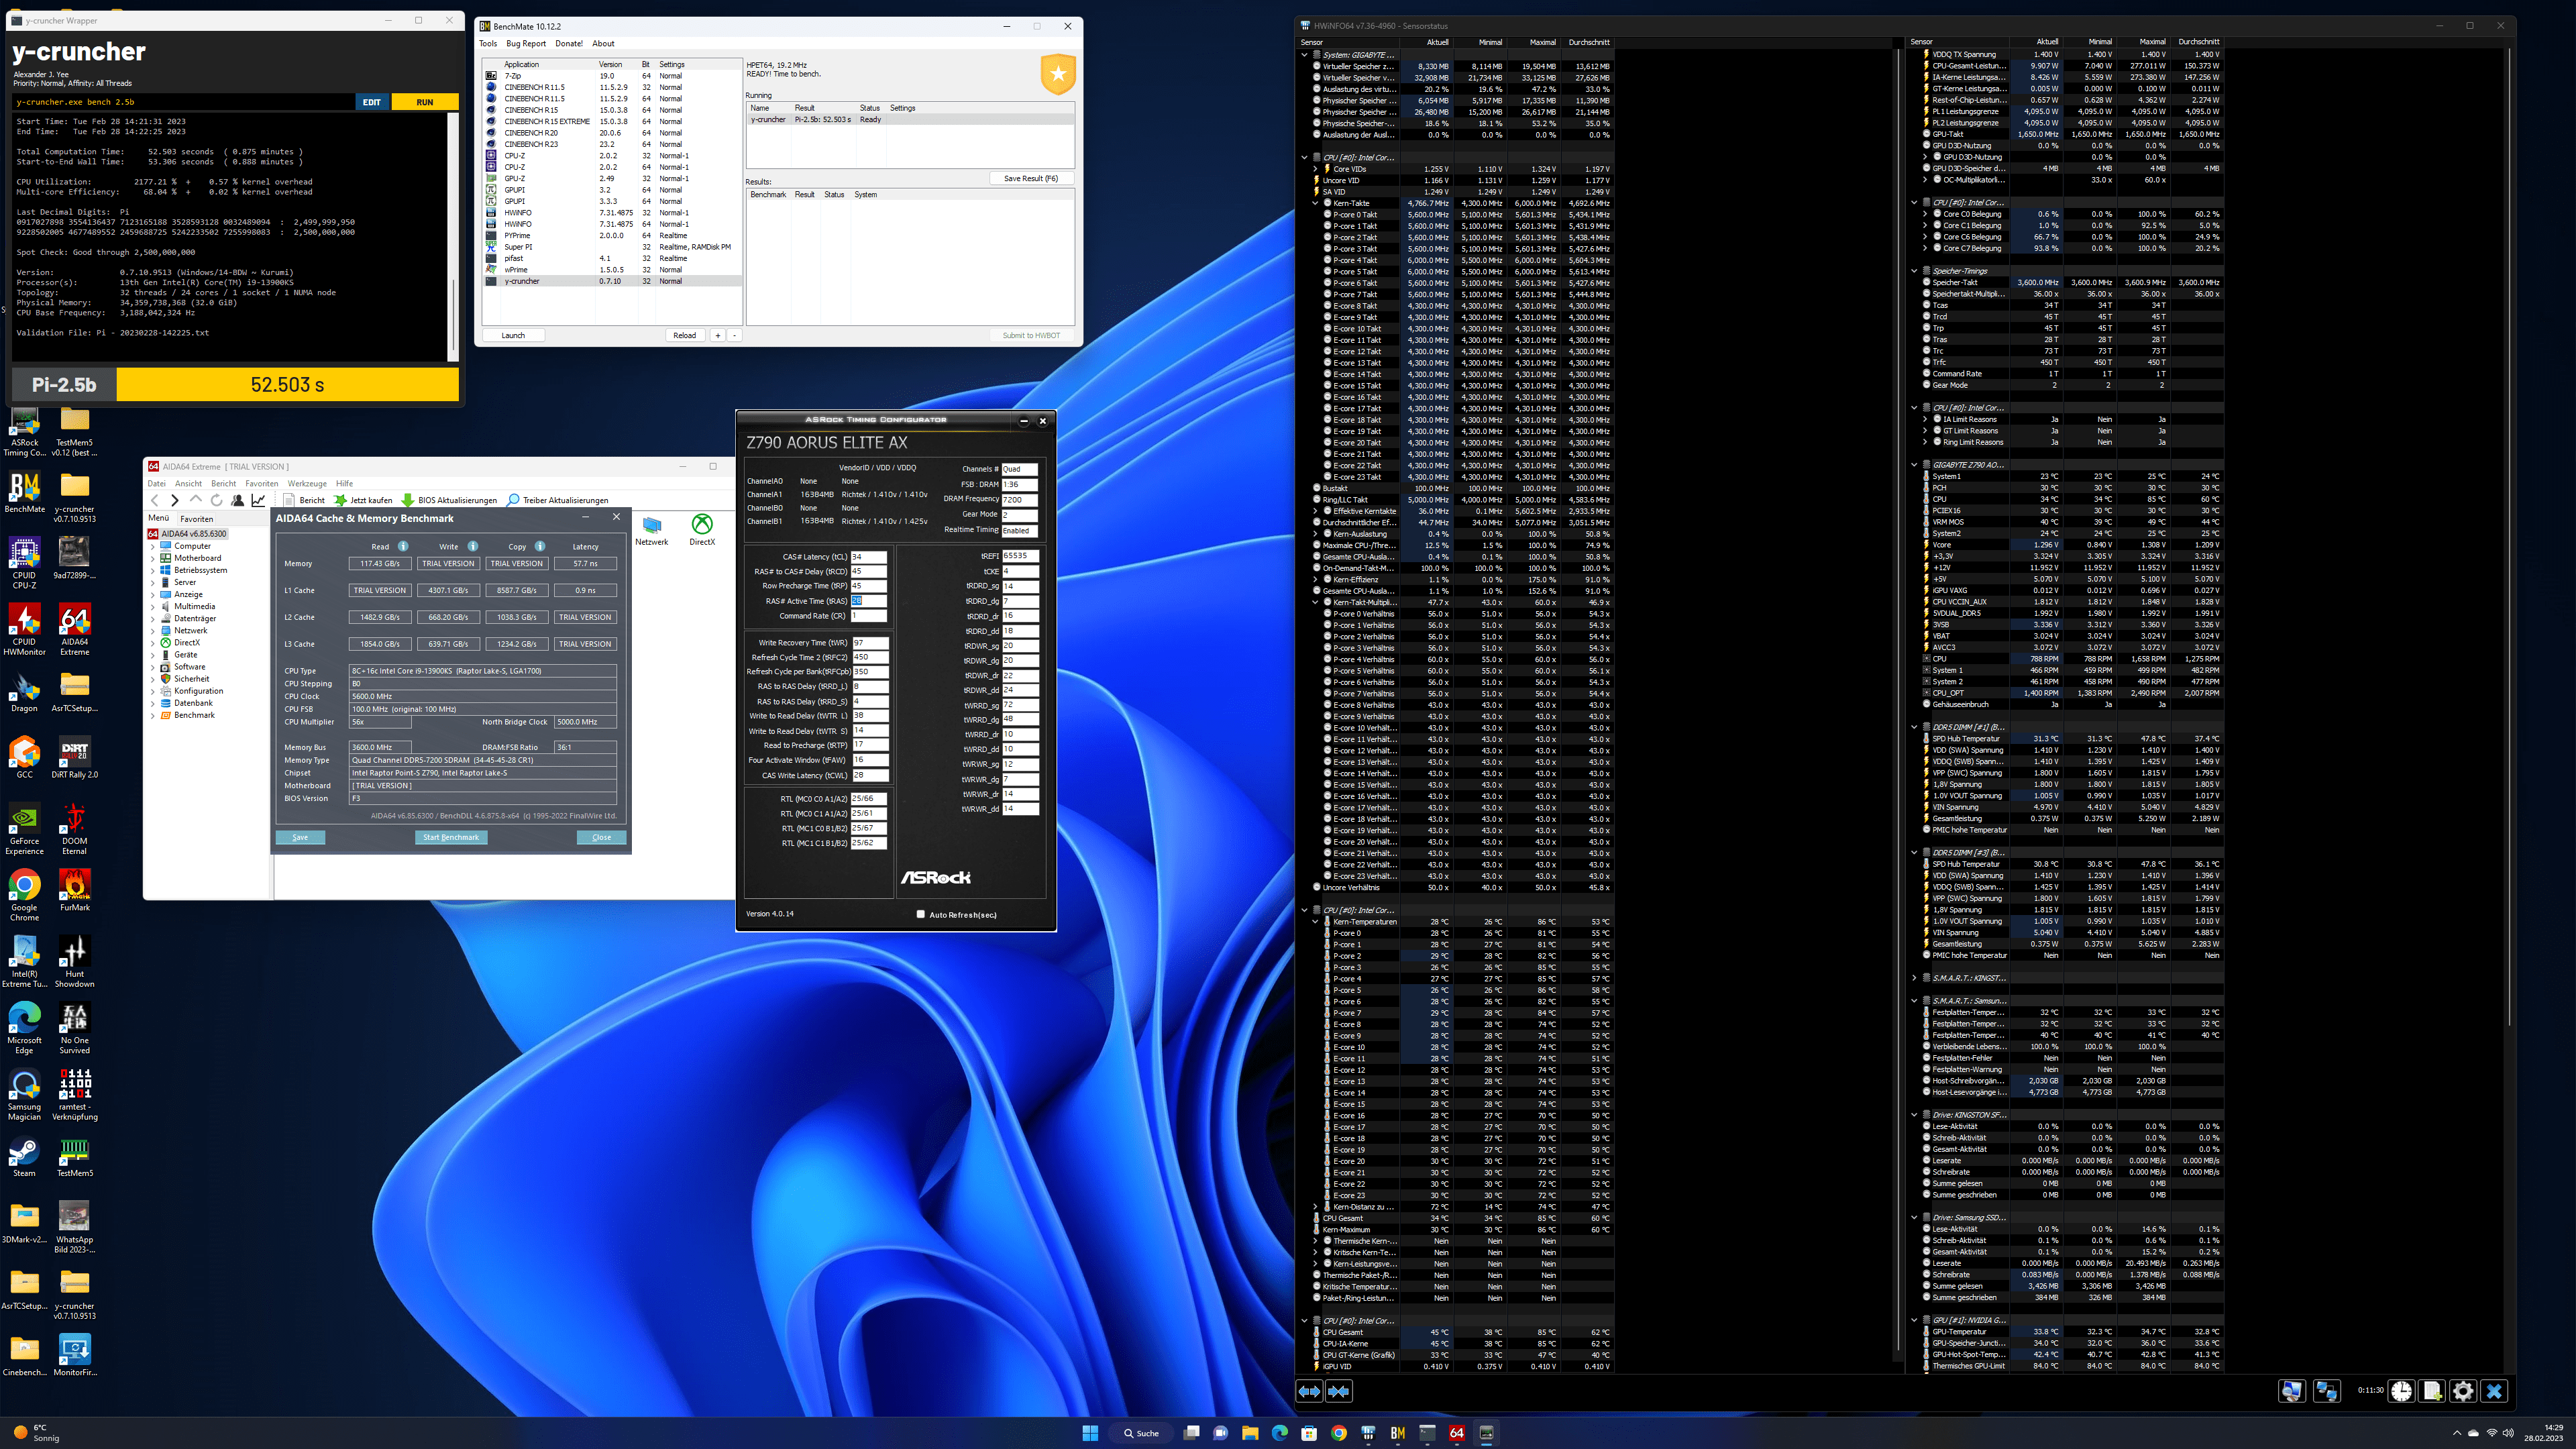Collapse GIGABYTE Z790 sensor section in HWiNFO
The image size is (2576, 1449).
1914,465
